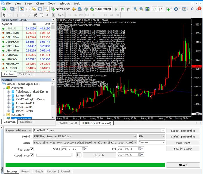Image resolution: width=203 pixels, height=174 pixels.
Task: Click the Modify expert button
Action: pyautogui.click(x=183, y=149)
